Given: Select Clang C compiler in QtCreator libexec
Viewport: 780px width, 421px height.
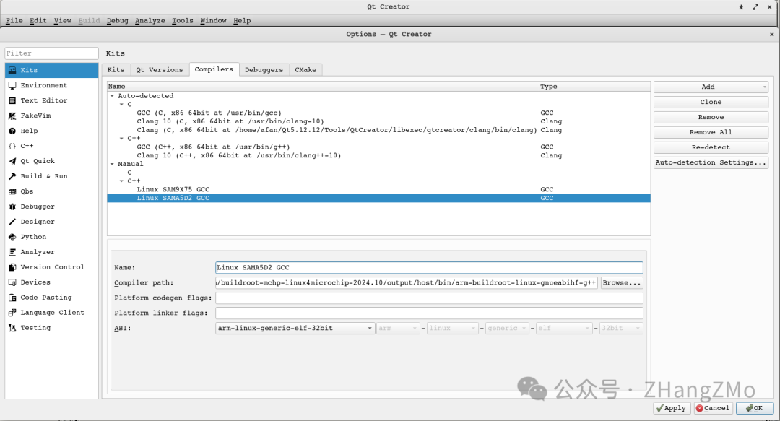Looking at the screenshot, I should [x=378, y=130].
